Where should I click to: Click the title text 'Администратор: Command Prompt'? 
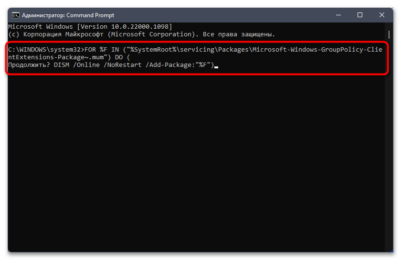tap(68, 15)
